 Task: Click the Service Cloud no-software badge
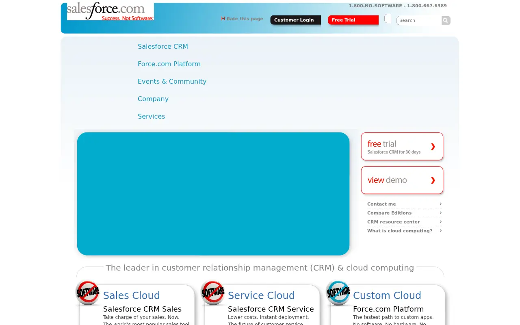coord(213,292)
